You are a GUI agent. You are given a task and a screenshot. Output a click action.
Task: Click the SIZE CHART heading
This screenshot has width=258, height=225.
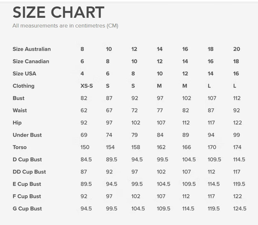[x=58, y=13]
